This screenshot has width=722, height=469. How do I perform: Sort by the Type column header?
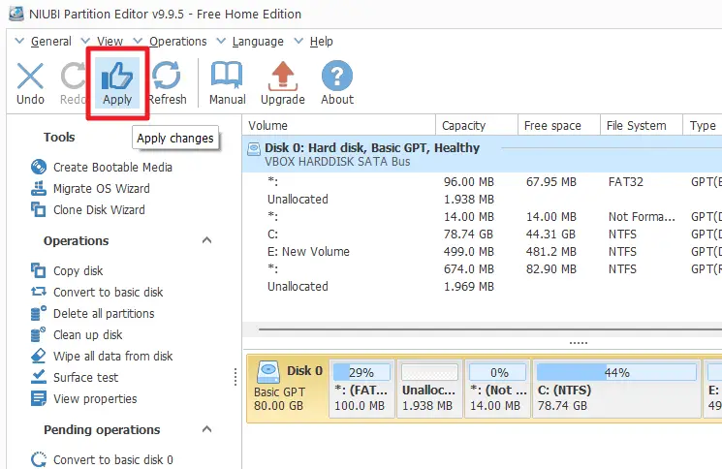pos(703,126)
